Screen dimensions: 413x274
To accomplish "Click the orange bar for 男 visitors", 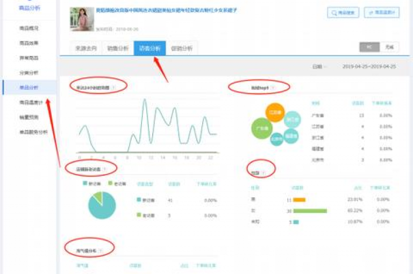I will [299, 200].
